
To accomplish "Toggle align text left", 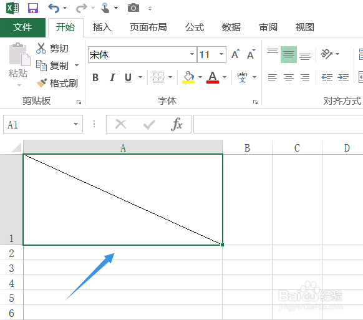I will [273, 77].
